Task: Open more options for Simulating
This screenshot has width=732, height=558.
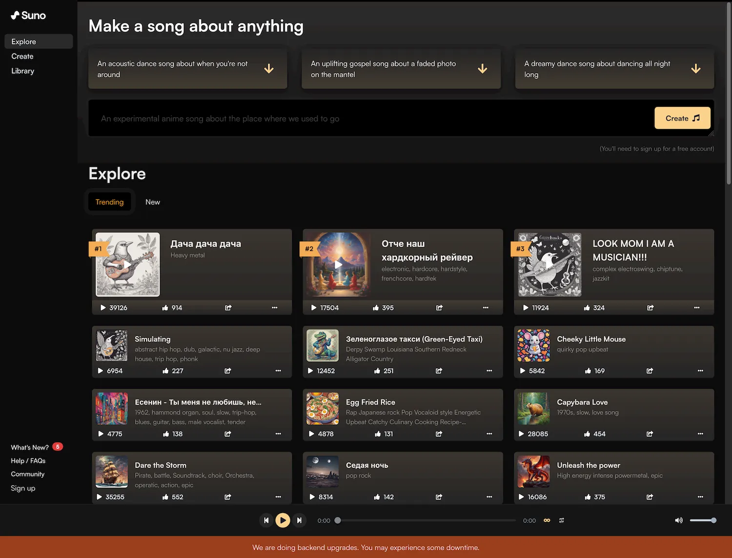Action: click(278, 371)
